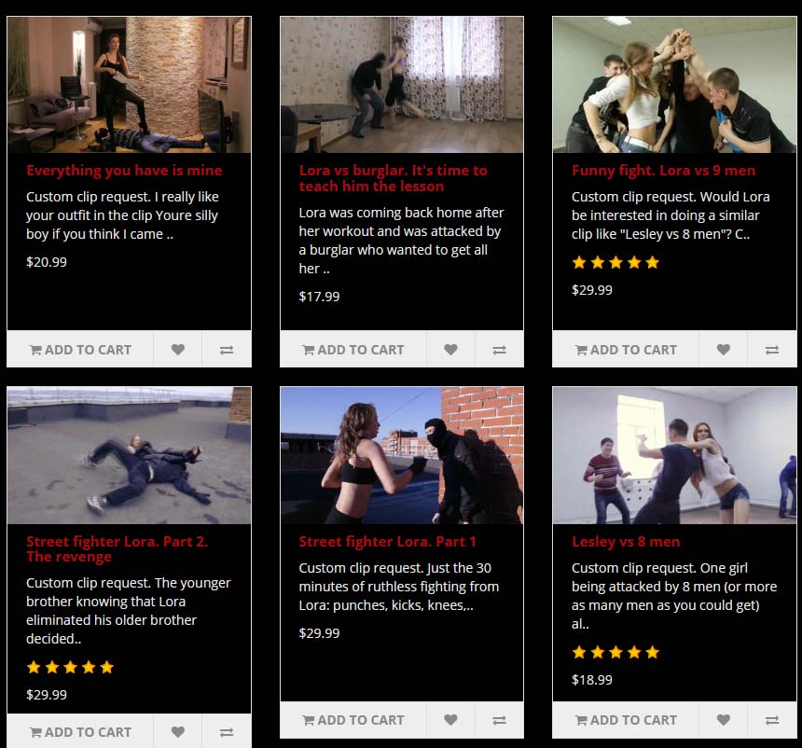Add 'Everything you have is mine' to cart
802x748 pixels.
coord(80,350)
